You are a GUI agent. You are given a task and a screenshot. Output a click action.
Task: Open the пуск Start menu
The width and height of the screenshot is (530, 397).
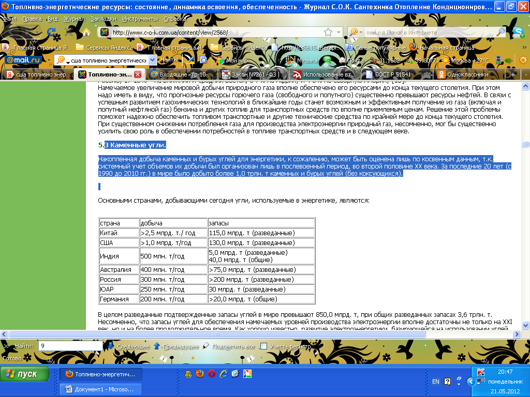25,374
